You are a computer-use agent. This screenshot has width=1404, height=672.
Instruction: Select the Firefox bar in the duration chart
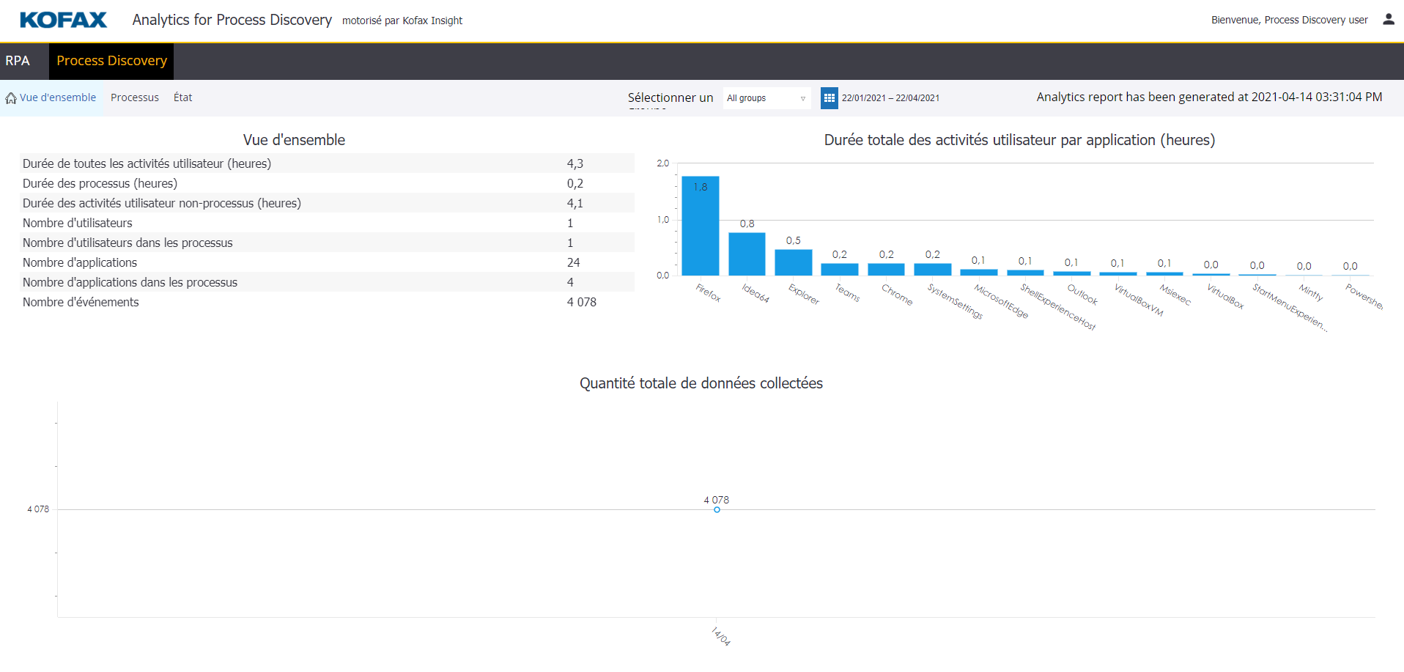(x=700, y=227)
